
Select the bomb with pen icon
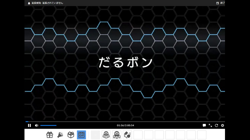coord(127,135)
